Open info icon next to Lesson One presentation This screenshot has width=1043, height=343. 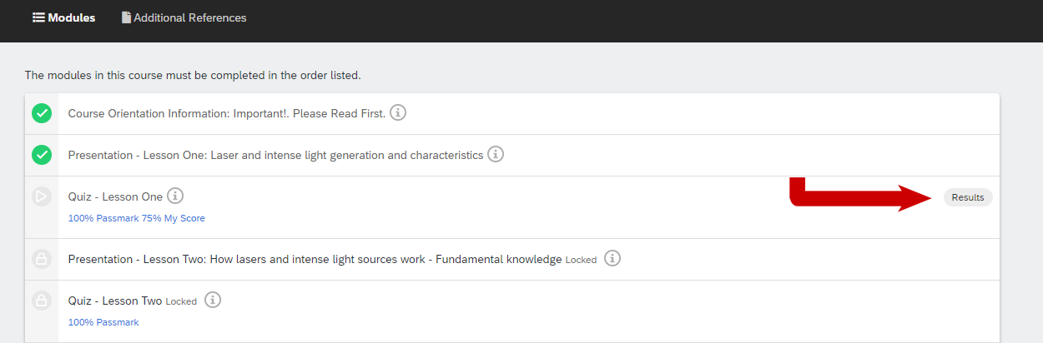496,154
